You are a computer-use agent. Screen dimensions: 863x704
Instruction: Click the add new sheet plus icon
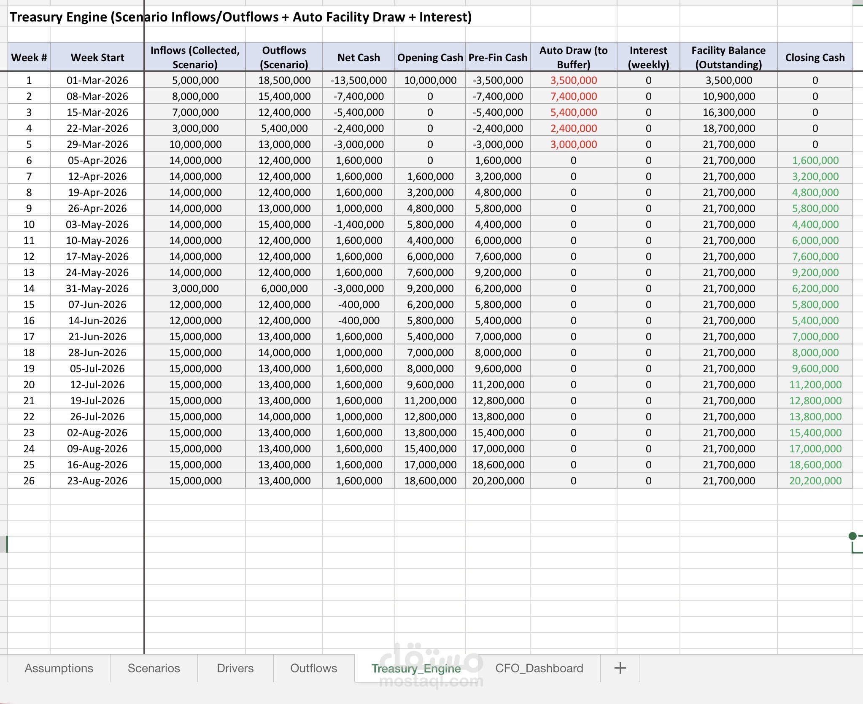click(x=620, y=668)
